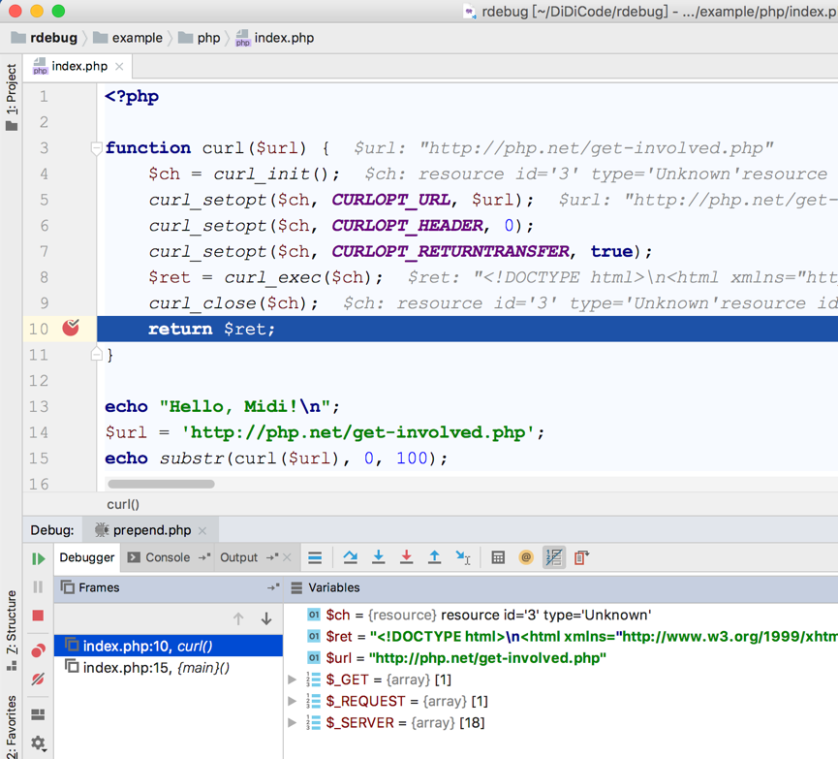Toggle the breakpoint on line 10
Viewport: 838px width, 759px height.
coord(71,328)
